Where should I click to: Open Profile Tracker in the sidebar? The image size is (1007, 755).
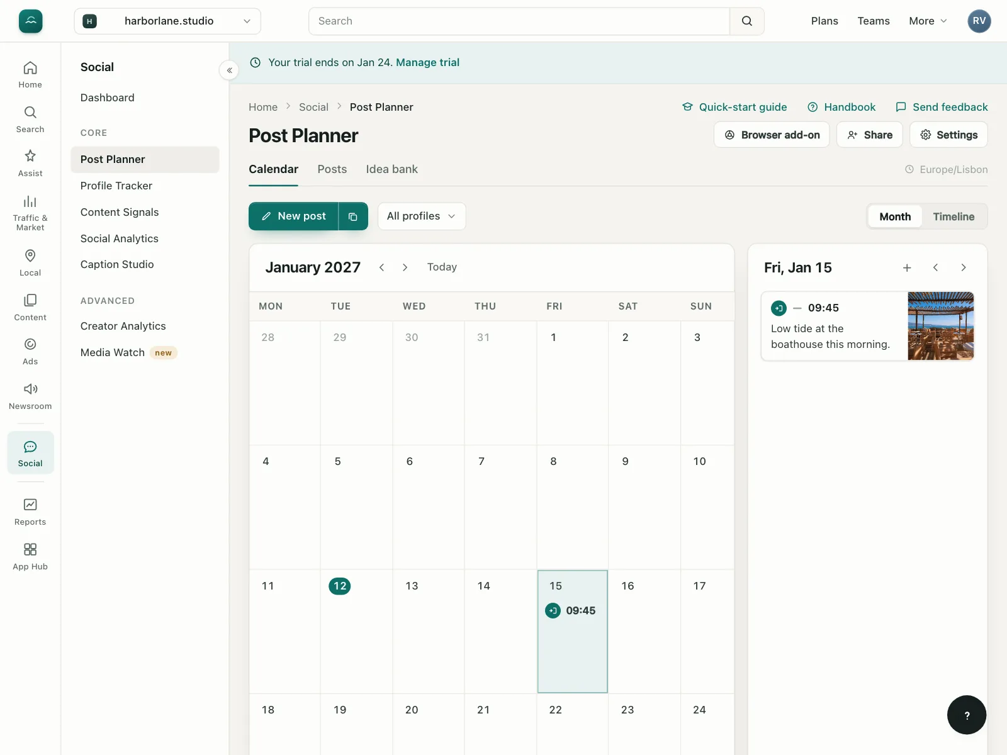145,186
